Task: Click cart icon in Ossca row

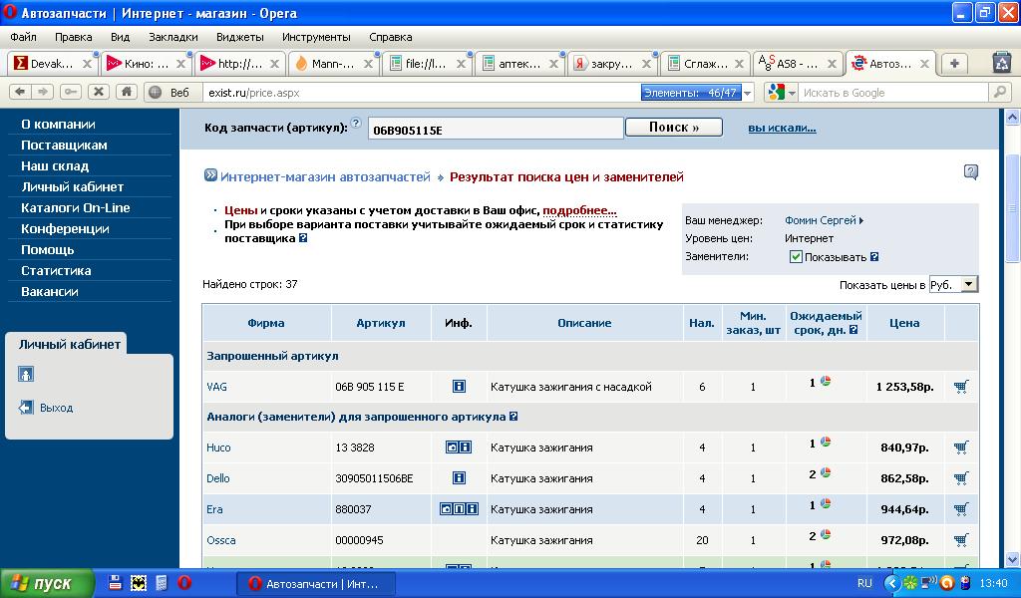Action: (x=960, y=540)
